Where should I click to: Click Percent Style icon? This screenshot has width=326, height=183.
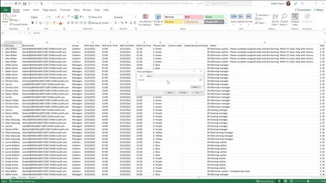122,23
